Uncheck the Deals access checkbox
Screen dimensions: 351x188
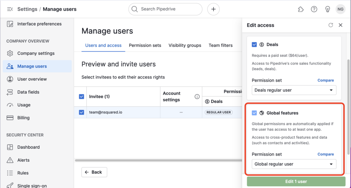254,44
